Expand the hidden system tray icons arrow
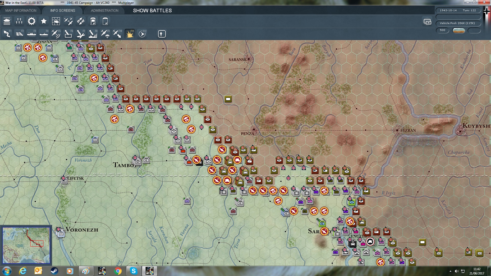 (x=450, y=271)
